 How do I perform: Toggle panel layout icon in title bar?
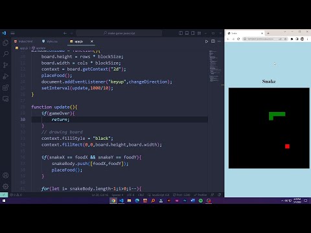pos(187,33)
